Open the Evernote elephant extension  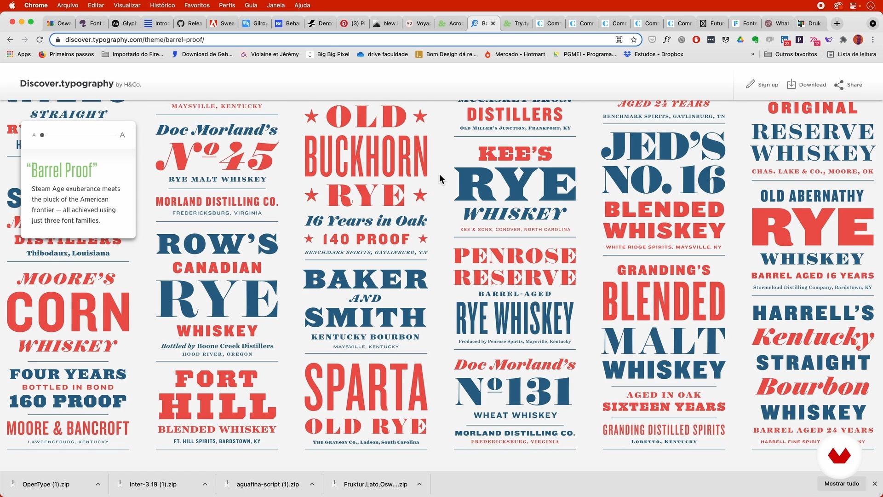(755, 40)
